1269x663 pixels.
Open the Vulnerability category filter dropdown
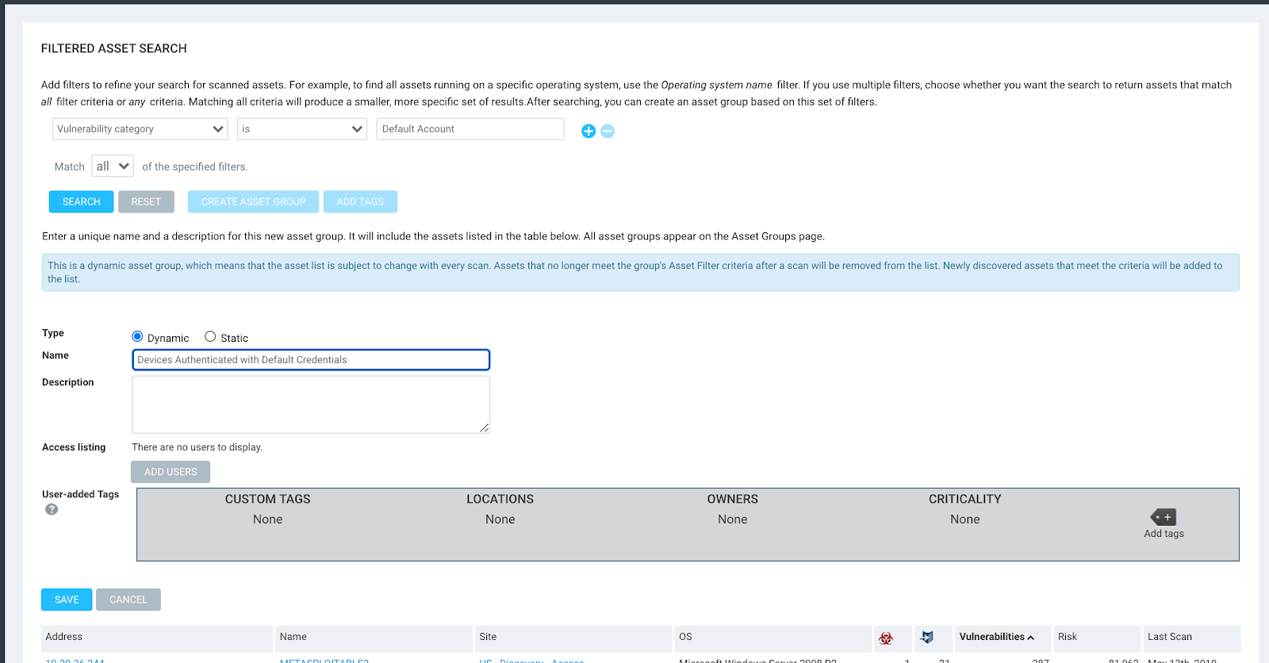[x=140, y=129]
